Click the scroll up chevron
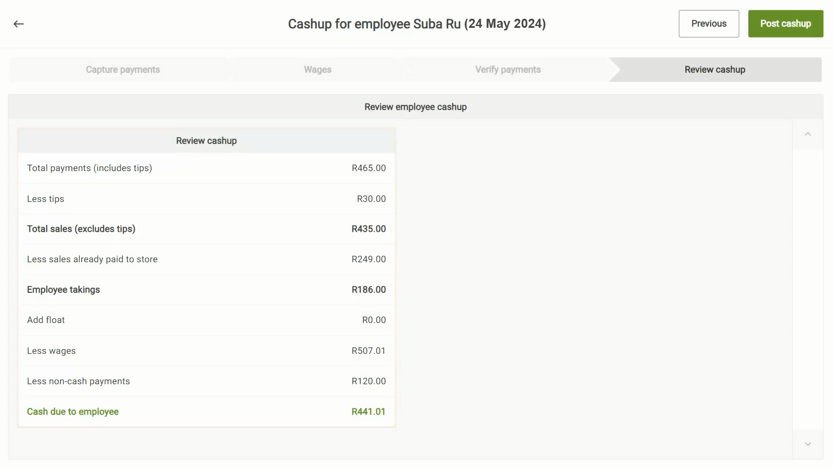Image resolution: width=833 pixels, height=468 pixels. coord(807,134)
